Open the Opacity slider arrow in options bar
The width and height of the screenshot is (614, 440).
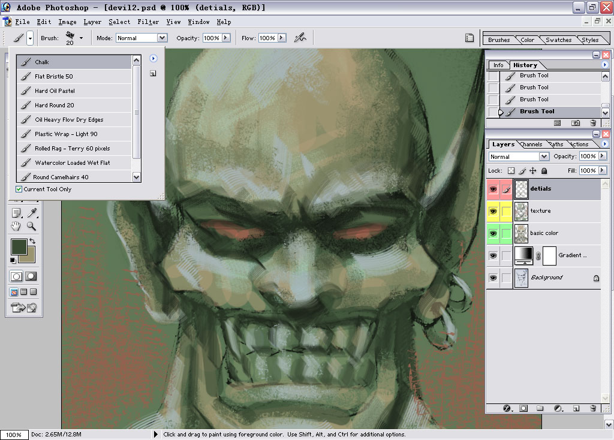226,38
